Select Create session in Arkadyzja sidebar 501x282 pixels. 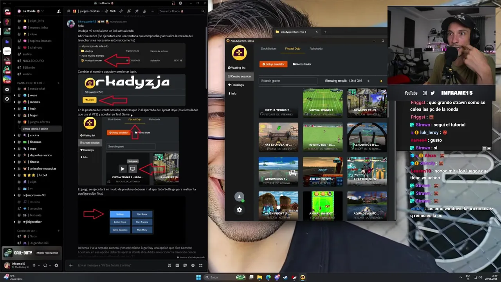click(239, 76)
